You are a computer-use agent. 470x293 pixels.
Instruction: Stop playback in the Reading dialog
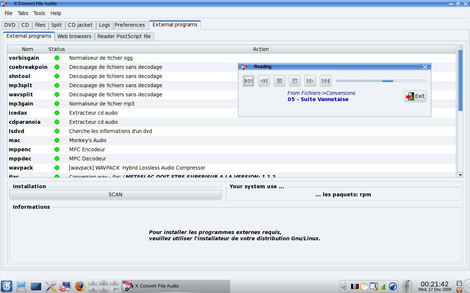295,81
